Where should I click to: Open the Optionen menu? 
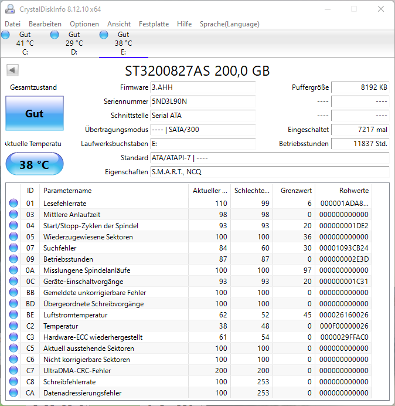point(84,24)
